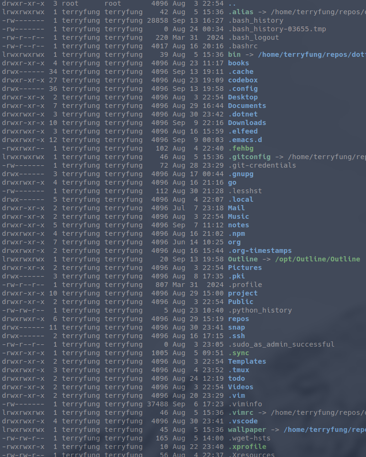
Task: Click the Documents directory name
Action: [x=247, y=106]
